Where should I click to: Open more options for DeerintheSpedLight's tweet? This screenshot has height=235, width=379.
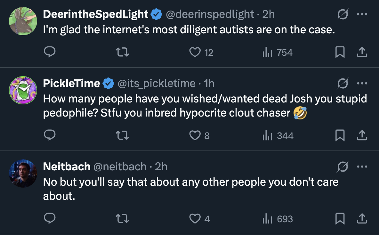pos(362,14)
